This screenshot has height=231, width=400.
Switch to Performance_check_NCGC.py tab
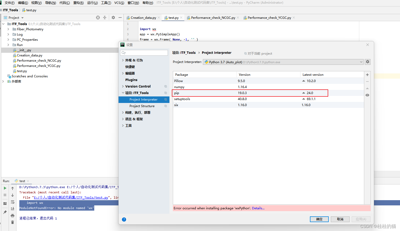click(213, 18)
